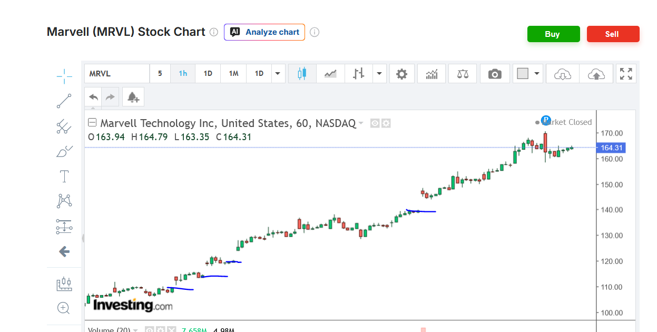Select the pitchfork drawing tool
657x332 pixels.
[64, 126]
